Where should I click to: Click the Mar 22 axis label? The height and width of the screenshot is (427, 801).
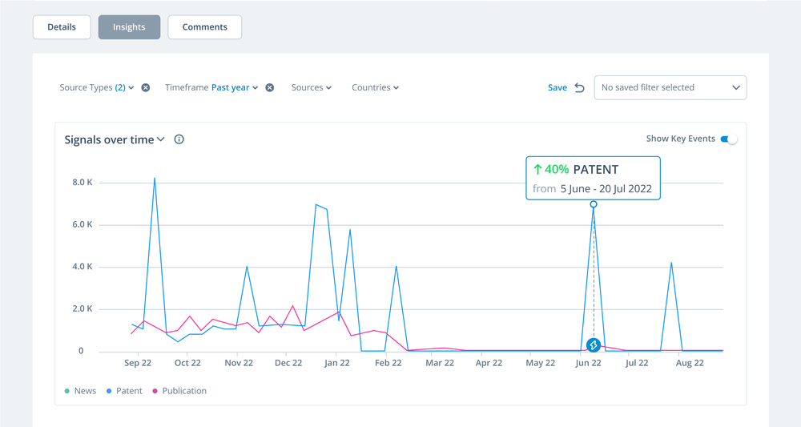[x=440, y=363]
